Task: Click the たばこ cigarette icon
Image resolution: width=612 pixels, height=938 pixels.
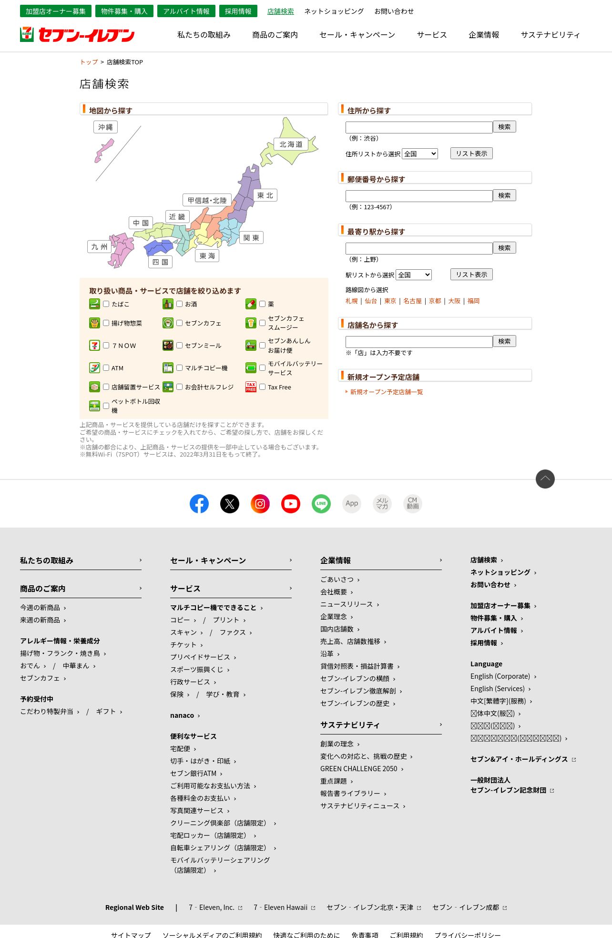Action: (x=94, y=304)
